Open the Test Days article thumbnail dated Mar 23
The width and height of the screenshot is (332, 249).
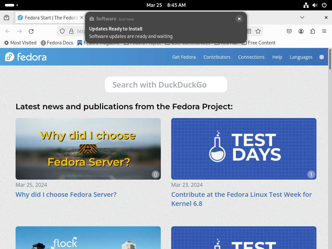pyautogui.click(x=244, y=149)
